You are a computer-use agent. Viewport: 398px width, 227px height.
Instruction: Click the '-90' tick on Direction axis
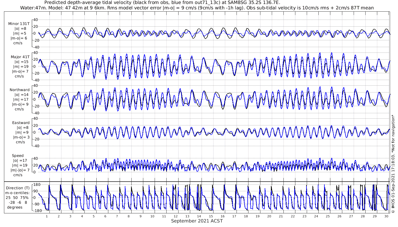(x=36, y=204)
